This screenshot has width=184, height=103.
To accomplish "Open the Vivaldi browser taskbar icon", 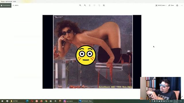I will [x=37, y=101].
